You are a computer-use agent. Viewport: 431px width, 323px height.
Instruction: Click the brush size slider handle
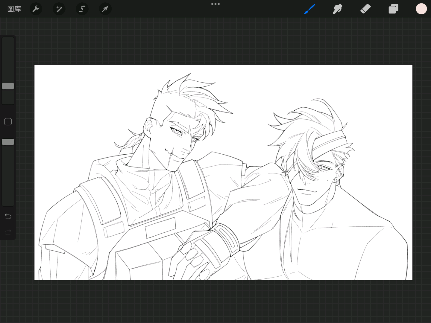(x=8, y=86)
